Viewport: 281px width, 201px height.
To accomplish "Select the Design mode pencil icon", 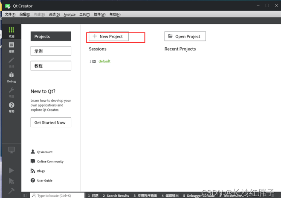I will pyautogui.click(x=11, y=60).
